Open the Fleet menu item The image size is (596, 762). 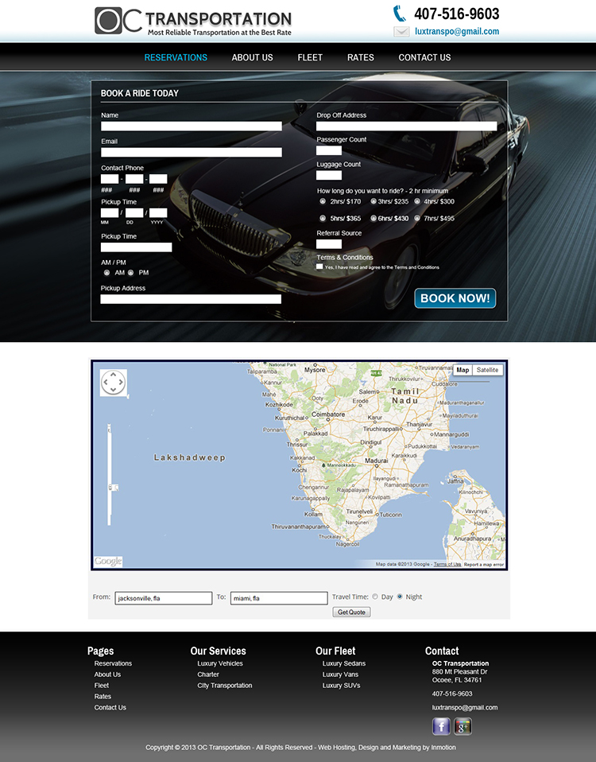tap(310, 57)
